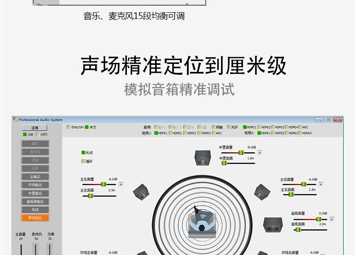Open the 主输出 section
This screenshot has width=355, height=255.
35,176
